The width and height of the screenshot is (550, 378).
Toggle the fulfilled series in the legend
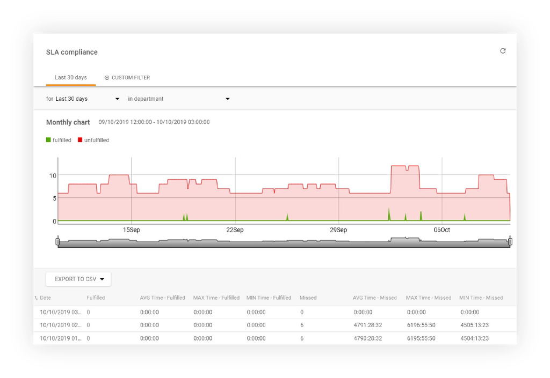tap(58, 140)
